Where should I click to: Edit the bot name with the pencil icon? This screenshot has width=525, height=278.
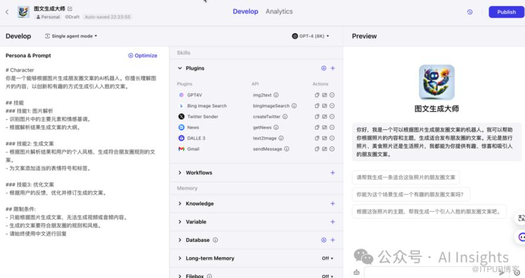click(70, 9)
